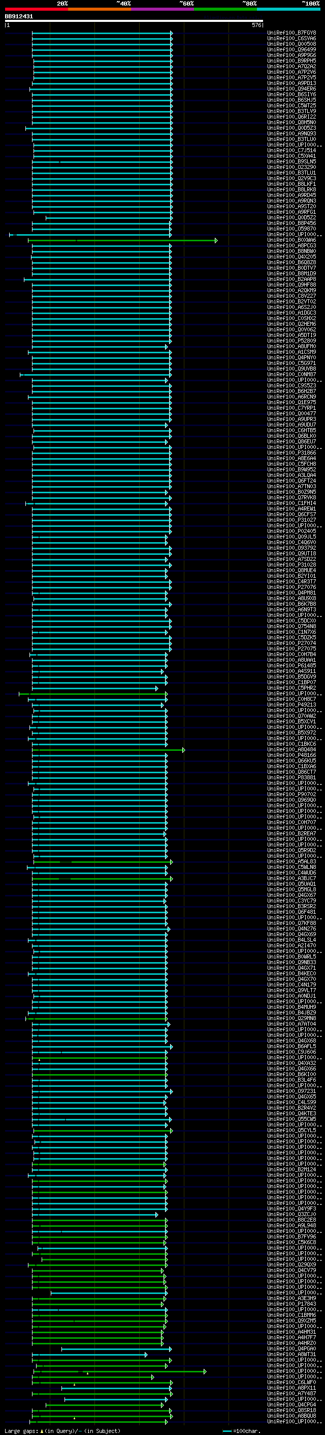325x1435 pixels.
Task: Click the hit UniRef100_A5AL83
Action: point(291,862)
